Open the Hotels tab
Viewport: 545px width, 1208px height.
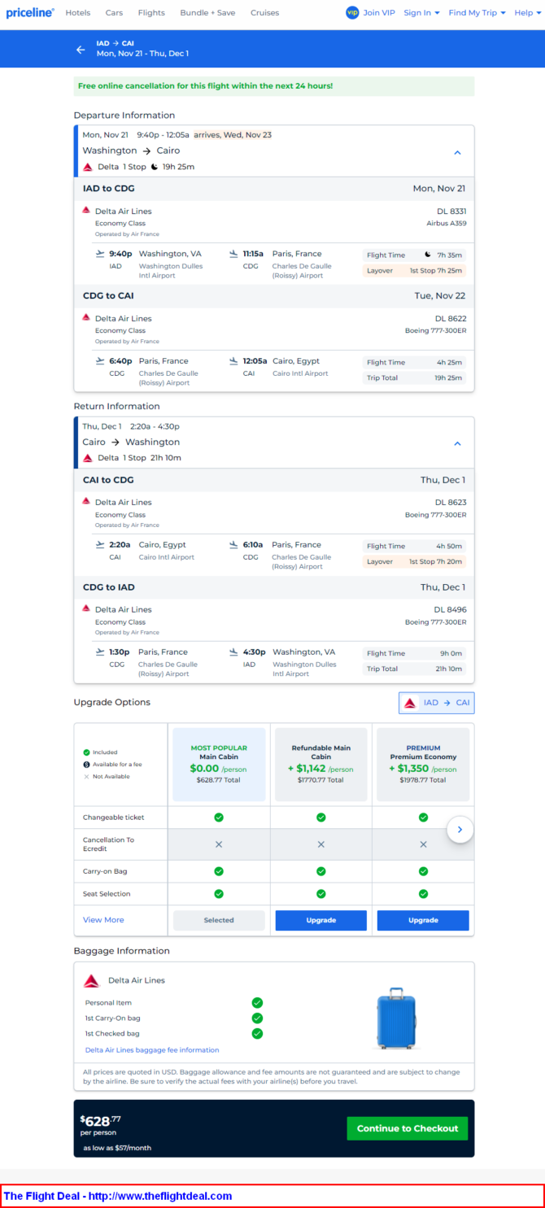78,13
